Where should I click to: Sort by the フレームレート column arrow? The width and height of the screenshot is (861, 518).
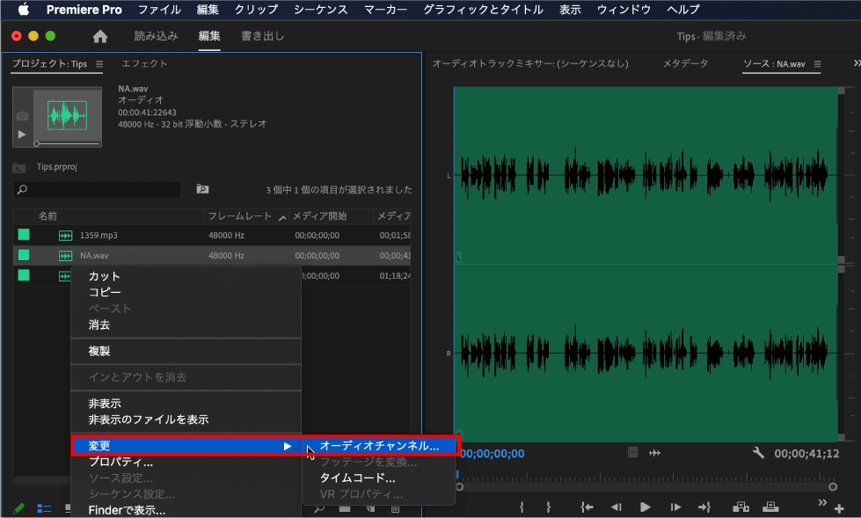[282, 217]
